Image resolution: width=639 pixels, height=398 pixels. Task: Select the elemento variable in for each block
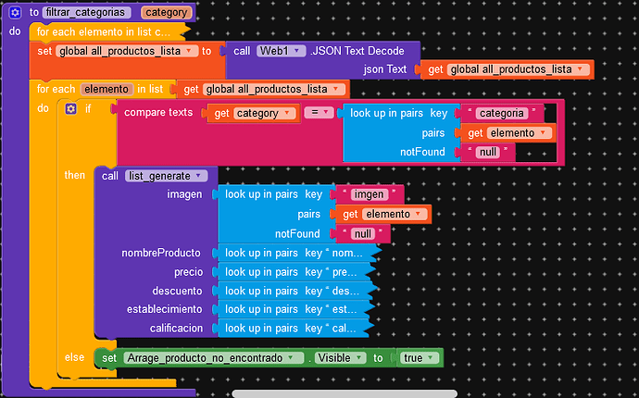pos(104,89)
